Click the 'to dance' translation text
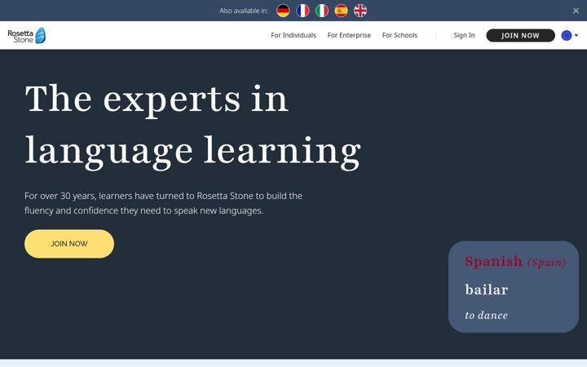Screen dimensions: 587x367 pyautogui.click(x=486, y=315)
